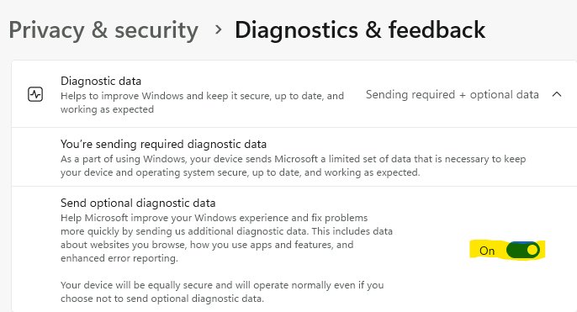Turn off Send optional diagnostic data toggle
Viewport: 577px width, 312px height.
tap(523, 251)
